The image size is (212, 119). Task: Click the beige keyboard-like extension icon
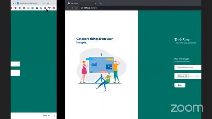click(28, 8)
